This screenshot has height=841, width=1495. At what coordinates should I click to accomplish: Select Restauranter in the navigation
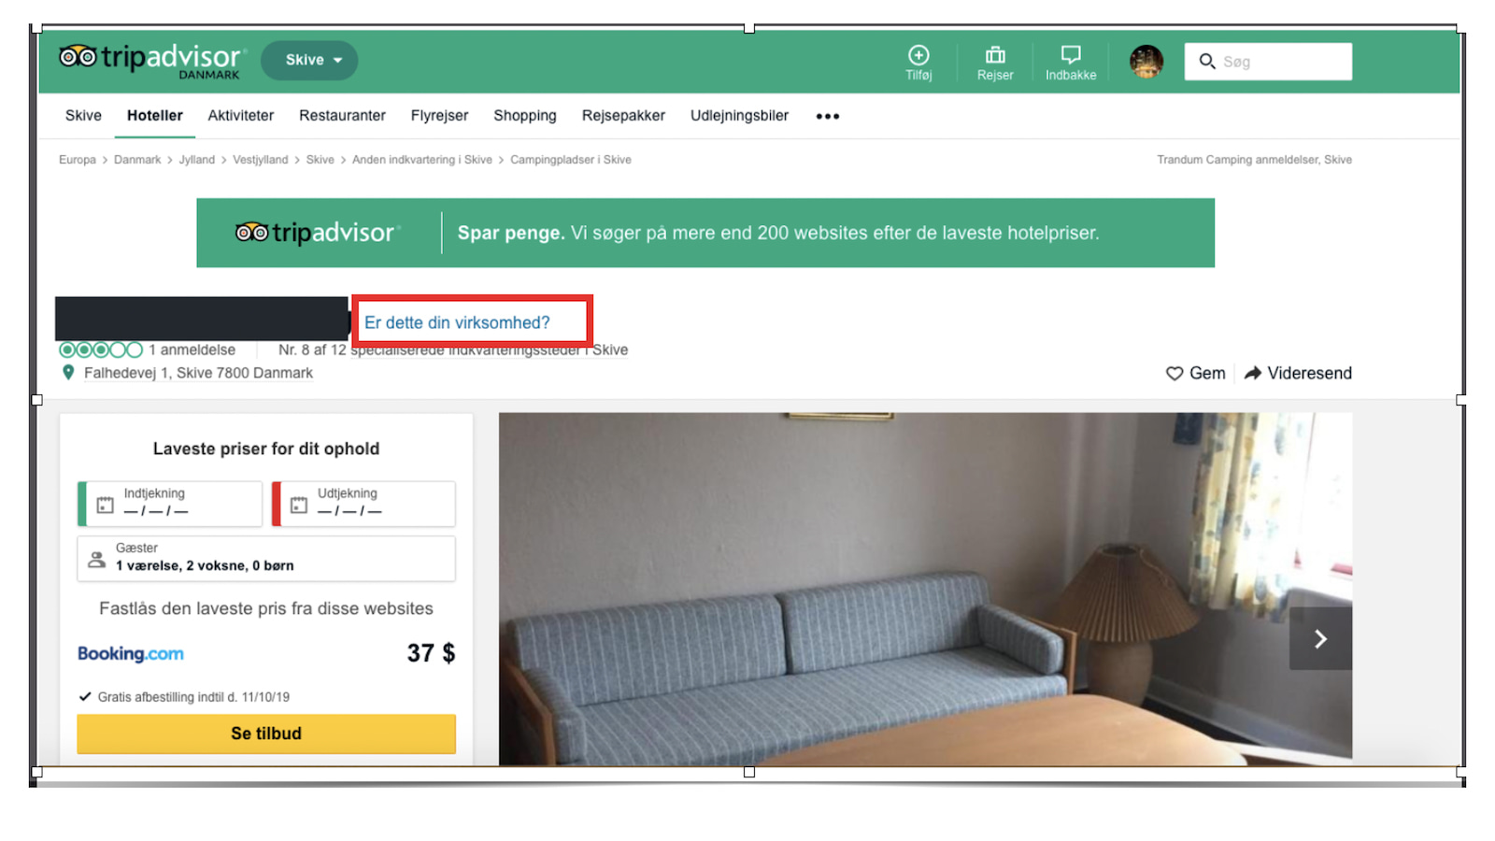342,115
